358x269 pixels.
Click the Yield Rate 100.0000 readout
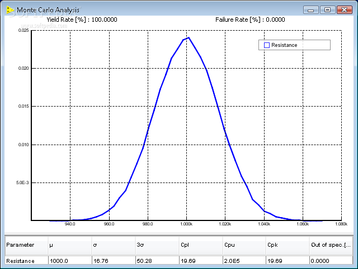point(82,20)
